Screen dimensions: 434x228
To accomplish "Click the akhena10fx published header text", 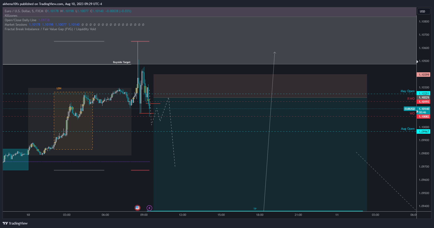I will 52,4.
